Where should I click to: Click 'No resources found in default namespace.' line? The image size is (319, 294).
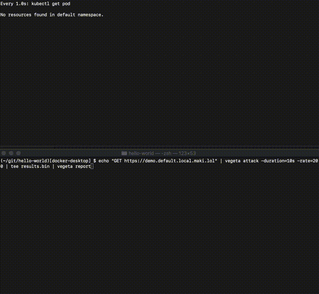pos(52,15)
